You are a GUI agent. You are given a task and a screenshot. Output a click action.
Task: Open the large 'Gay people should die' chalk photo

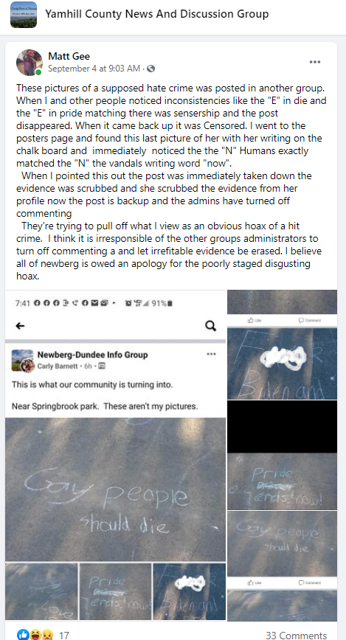tap(115, 490)
